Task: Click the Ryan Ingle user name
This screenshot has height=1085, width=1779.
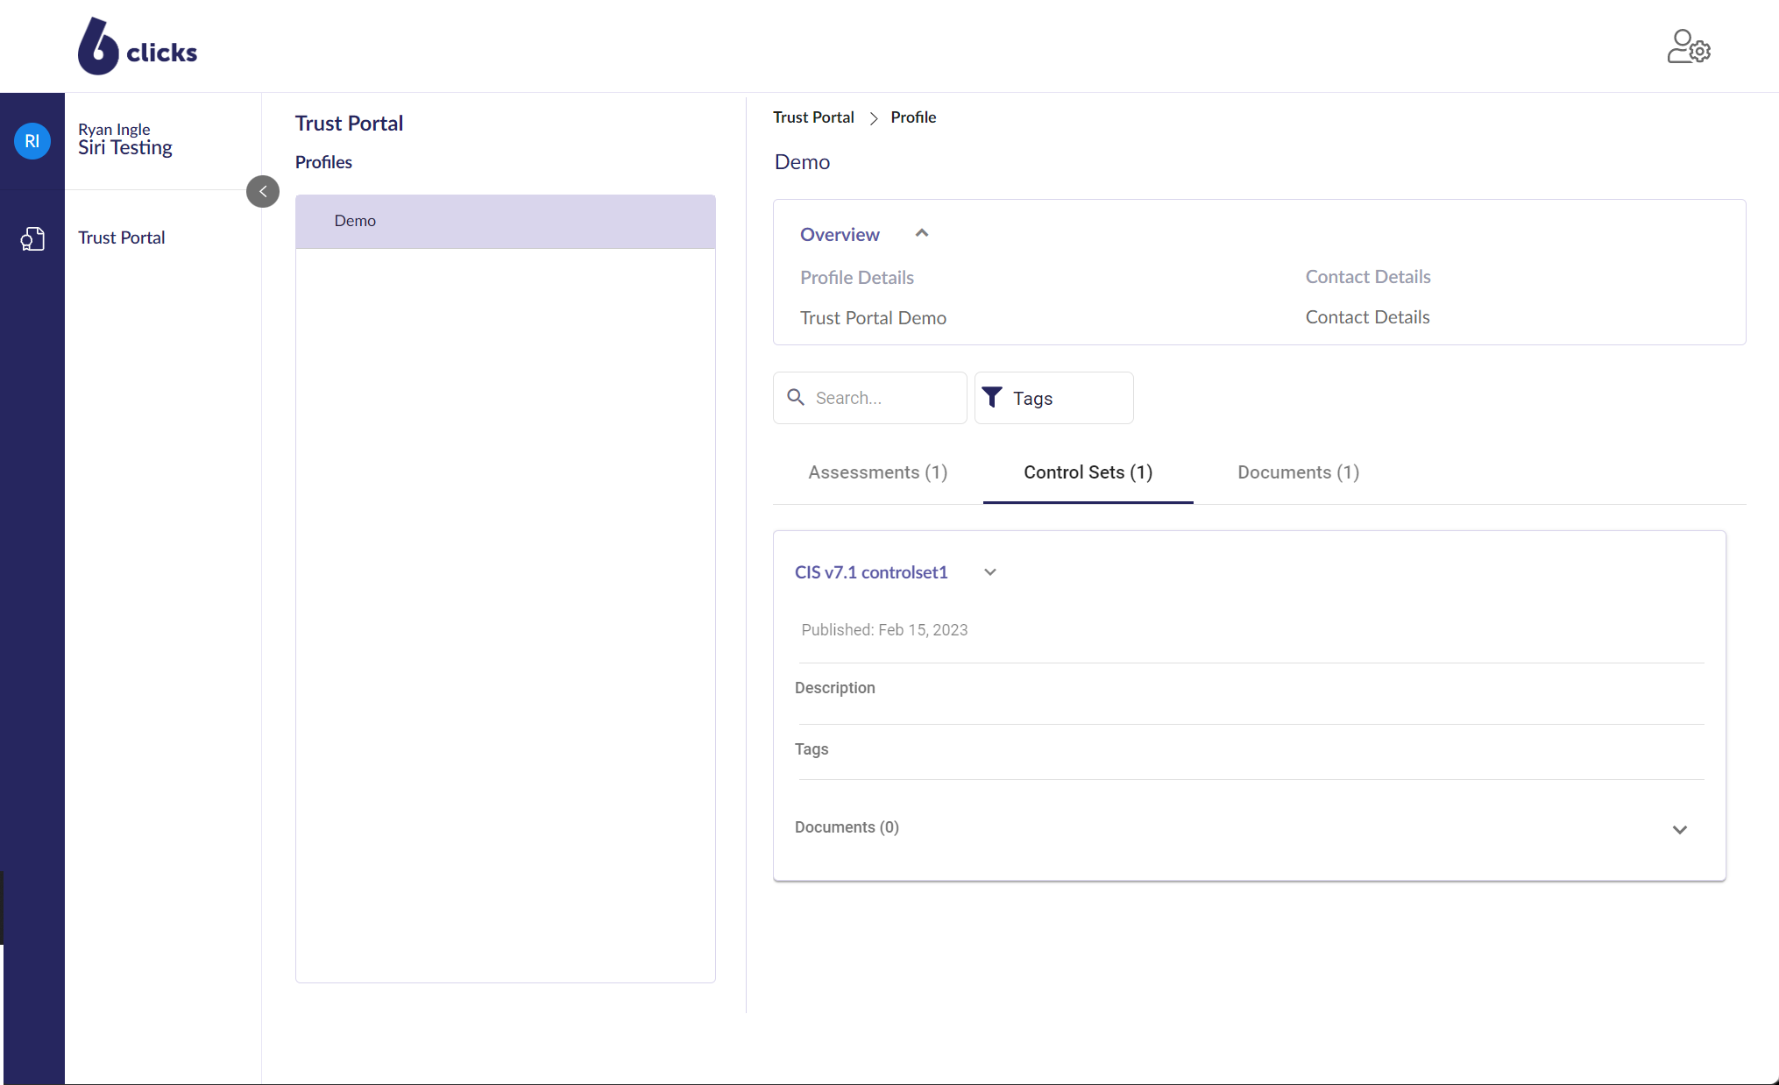Action: pos(114,129)
